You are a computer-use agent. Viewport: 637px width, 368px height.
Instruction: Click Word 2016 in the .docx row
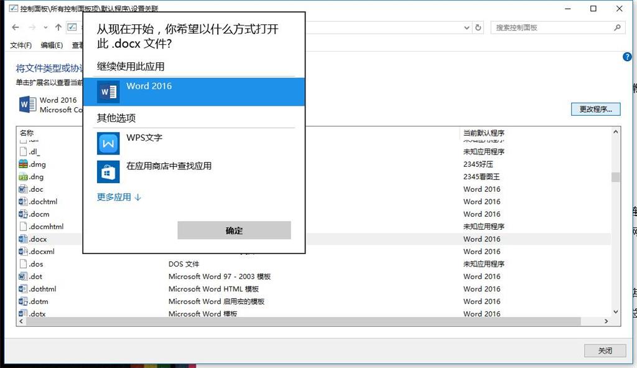tap(482, 239)
